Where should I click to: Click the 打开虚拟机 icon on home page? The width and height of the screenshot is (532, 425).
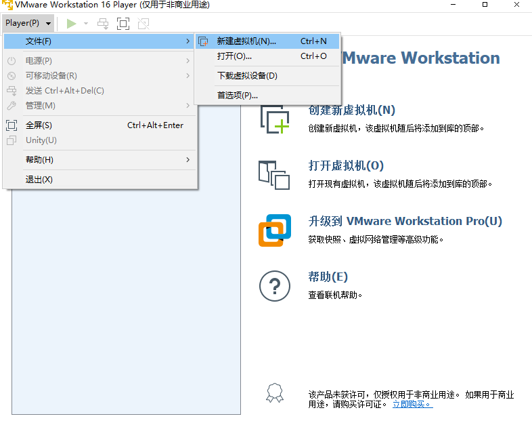click(x=274, y=175)
